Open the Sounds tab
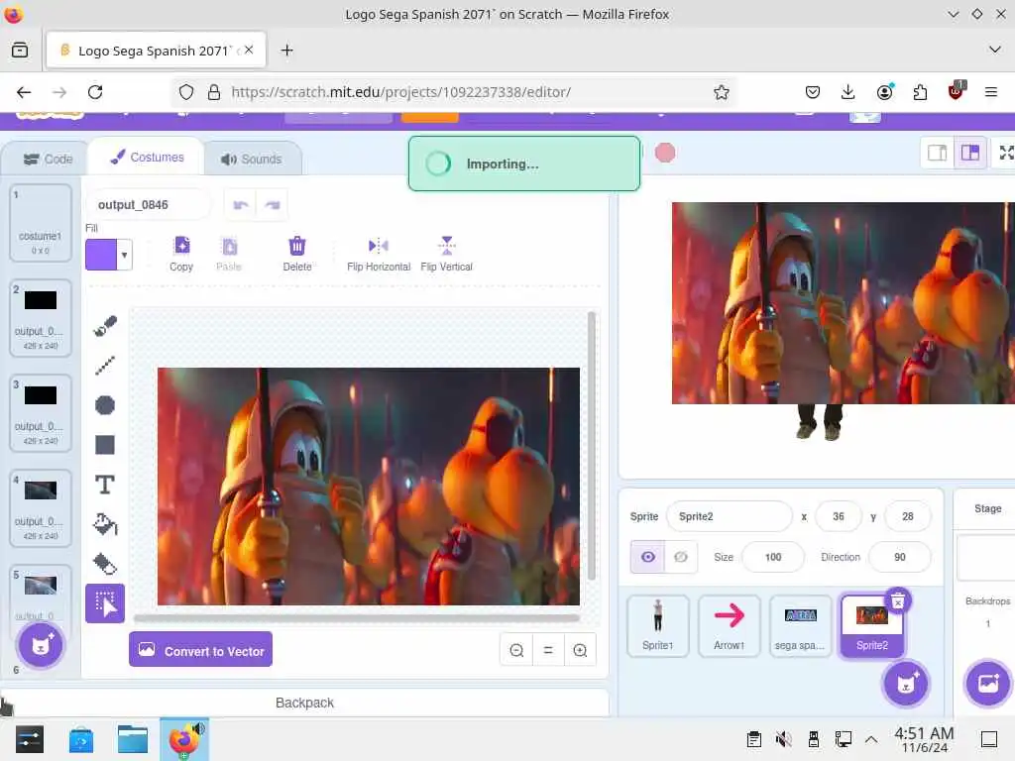1015x761 pixels. tap(252, 160)
